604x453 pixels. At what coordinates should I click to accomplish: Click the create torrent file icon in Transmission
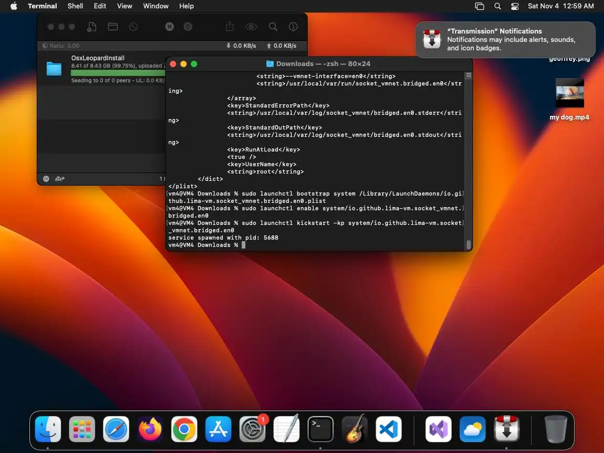point(91,27)
